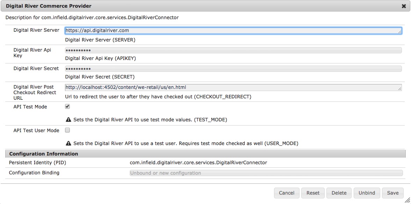The image size is (411, 204).
Task: Delete this configuration
Action: (339, 193)
